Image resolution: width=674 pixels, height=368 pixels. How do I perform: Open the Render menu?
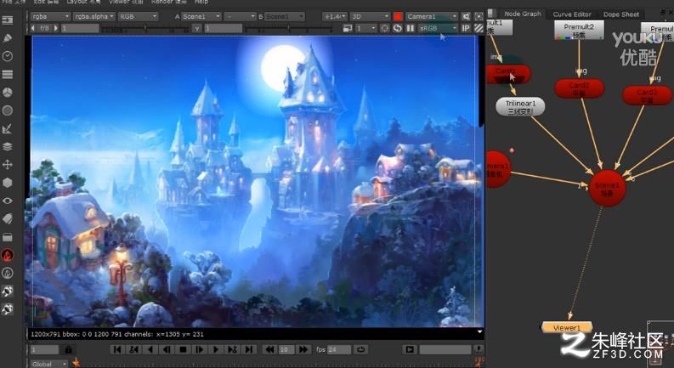(x=168, y=2)
